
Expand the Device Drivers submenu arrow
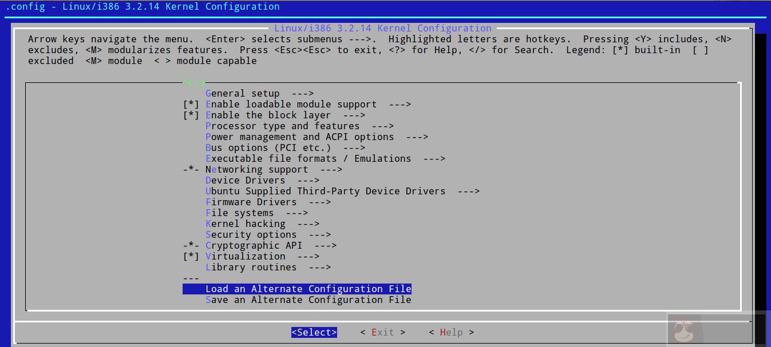(x=308, y=181)
